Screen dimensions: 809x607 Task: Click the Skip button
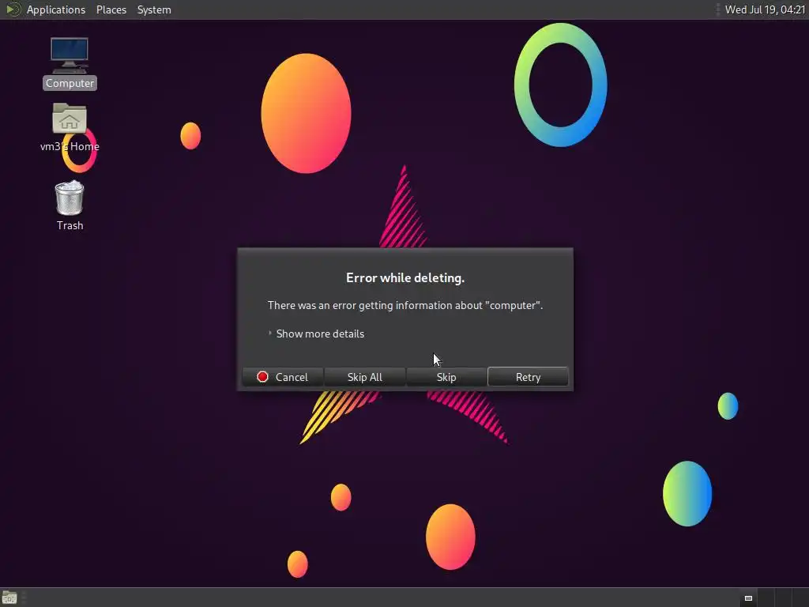[x=446, y=377]
